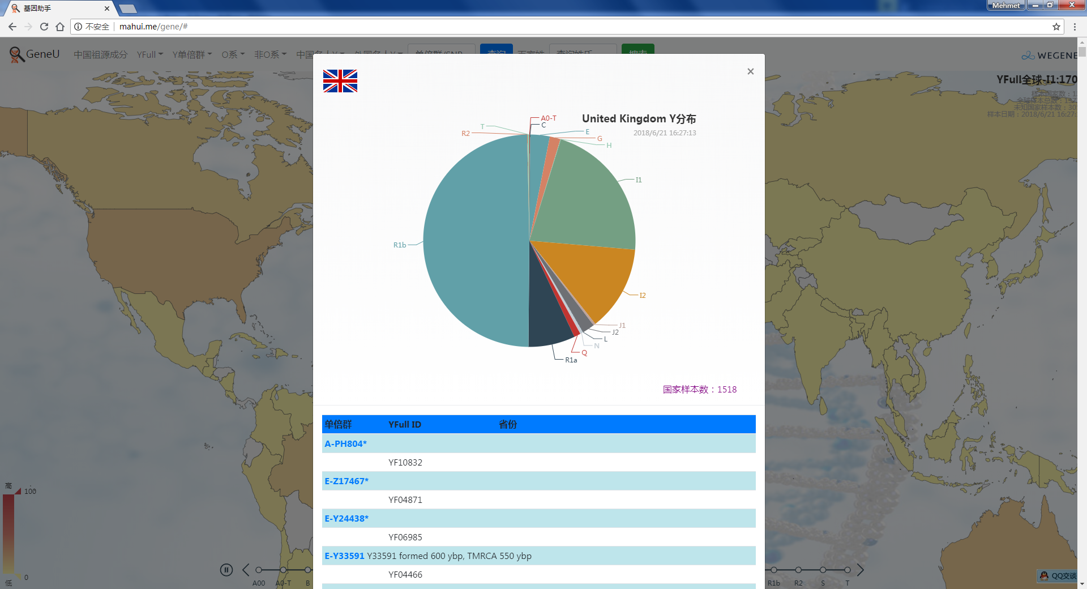Navigate back in browser
Screen dimensions: 1087x589
(x=12, y=27)
